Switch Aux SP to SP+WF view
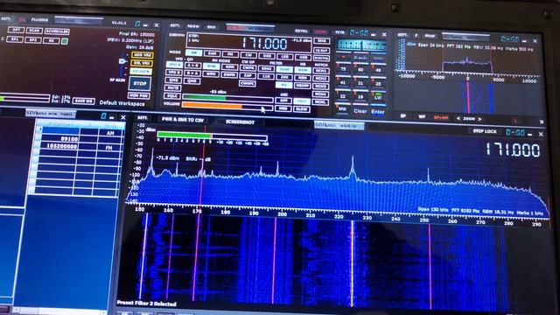This screenshot has height=315, width=560. tap(441, 117)
